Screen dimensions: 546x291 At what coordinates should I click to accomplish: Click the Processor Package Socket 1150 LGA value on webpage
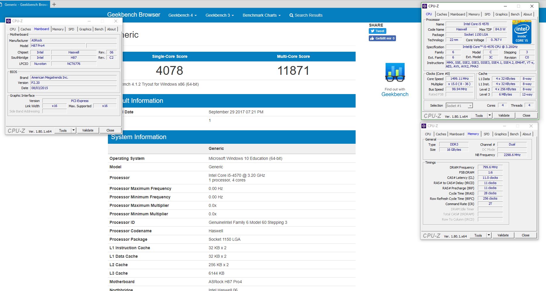pos(224,239)
